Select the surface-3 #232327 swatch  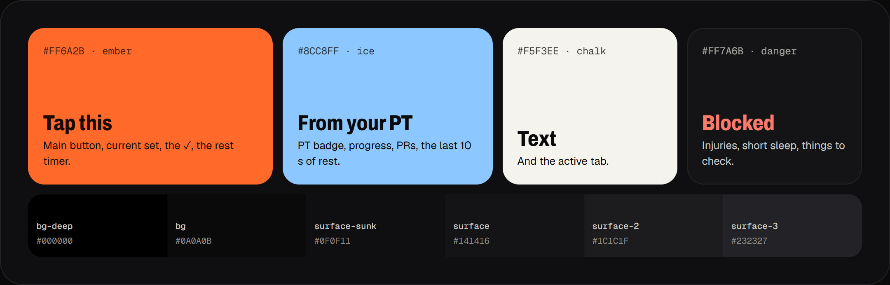[x=792, y=226]
